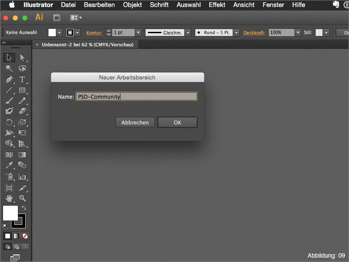Viewport: 349px width, 262px height.
Task: Enable Draw Inside mode
Action: pyautogui.click(x=25, y=247)
